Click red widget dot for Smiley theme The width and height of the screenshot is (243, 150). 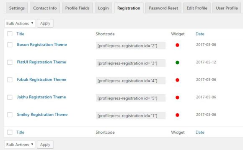pos(178,115)
